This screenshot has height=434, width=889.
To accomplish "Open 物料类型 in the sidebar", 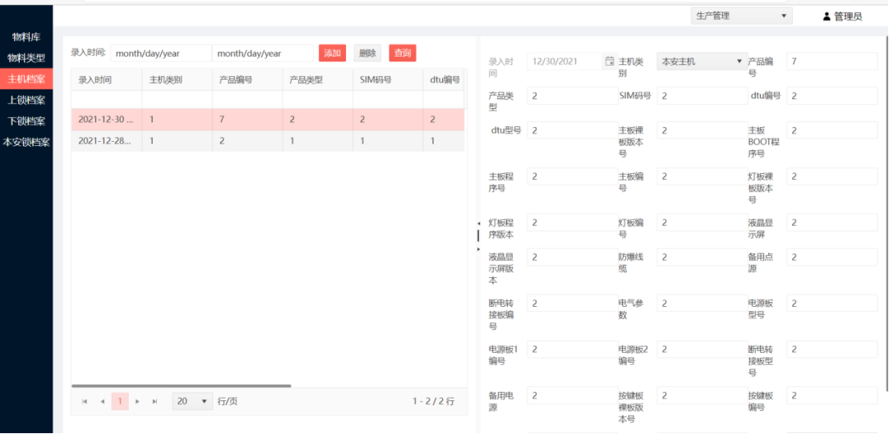I will coord(26,57).
